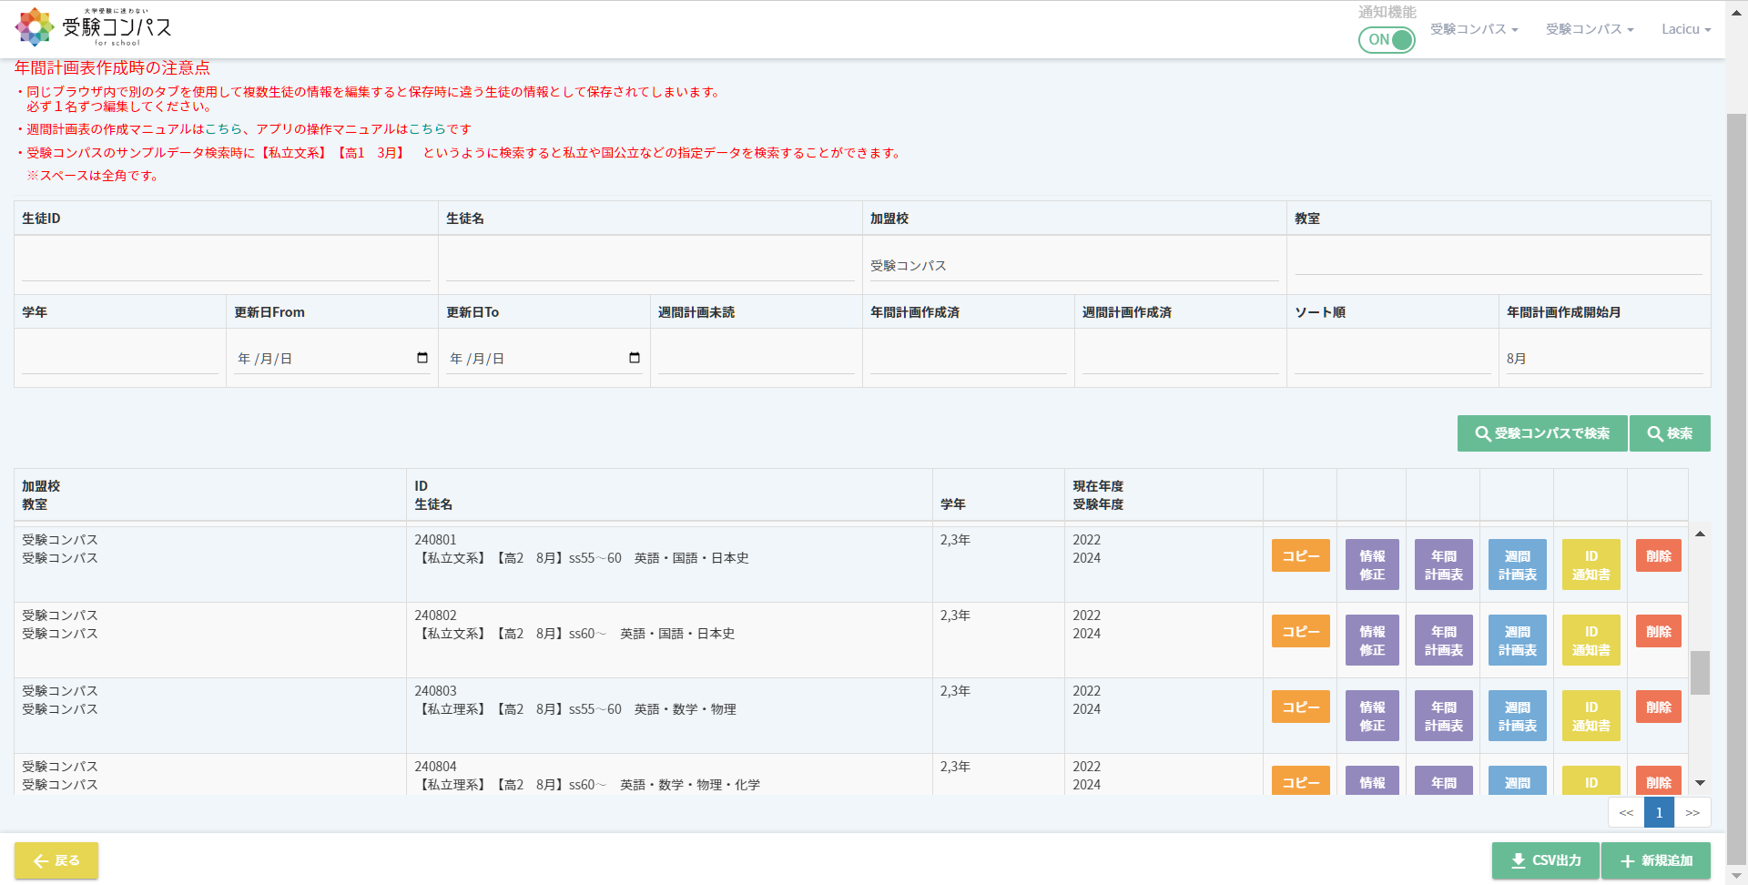This screenshot has height=885, width=1748.
Task: Open the 年間計画作成済 filter
Action: [x=969, y=358]
